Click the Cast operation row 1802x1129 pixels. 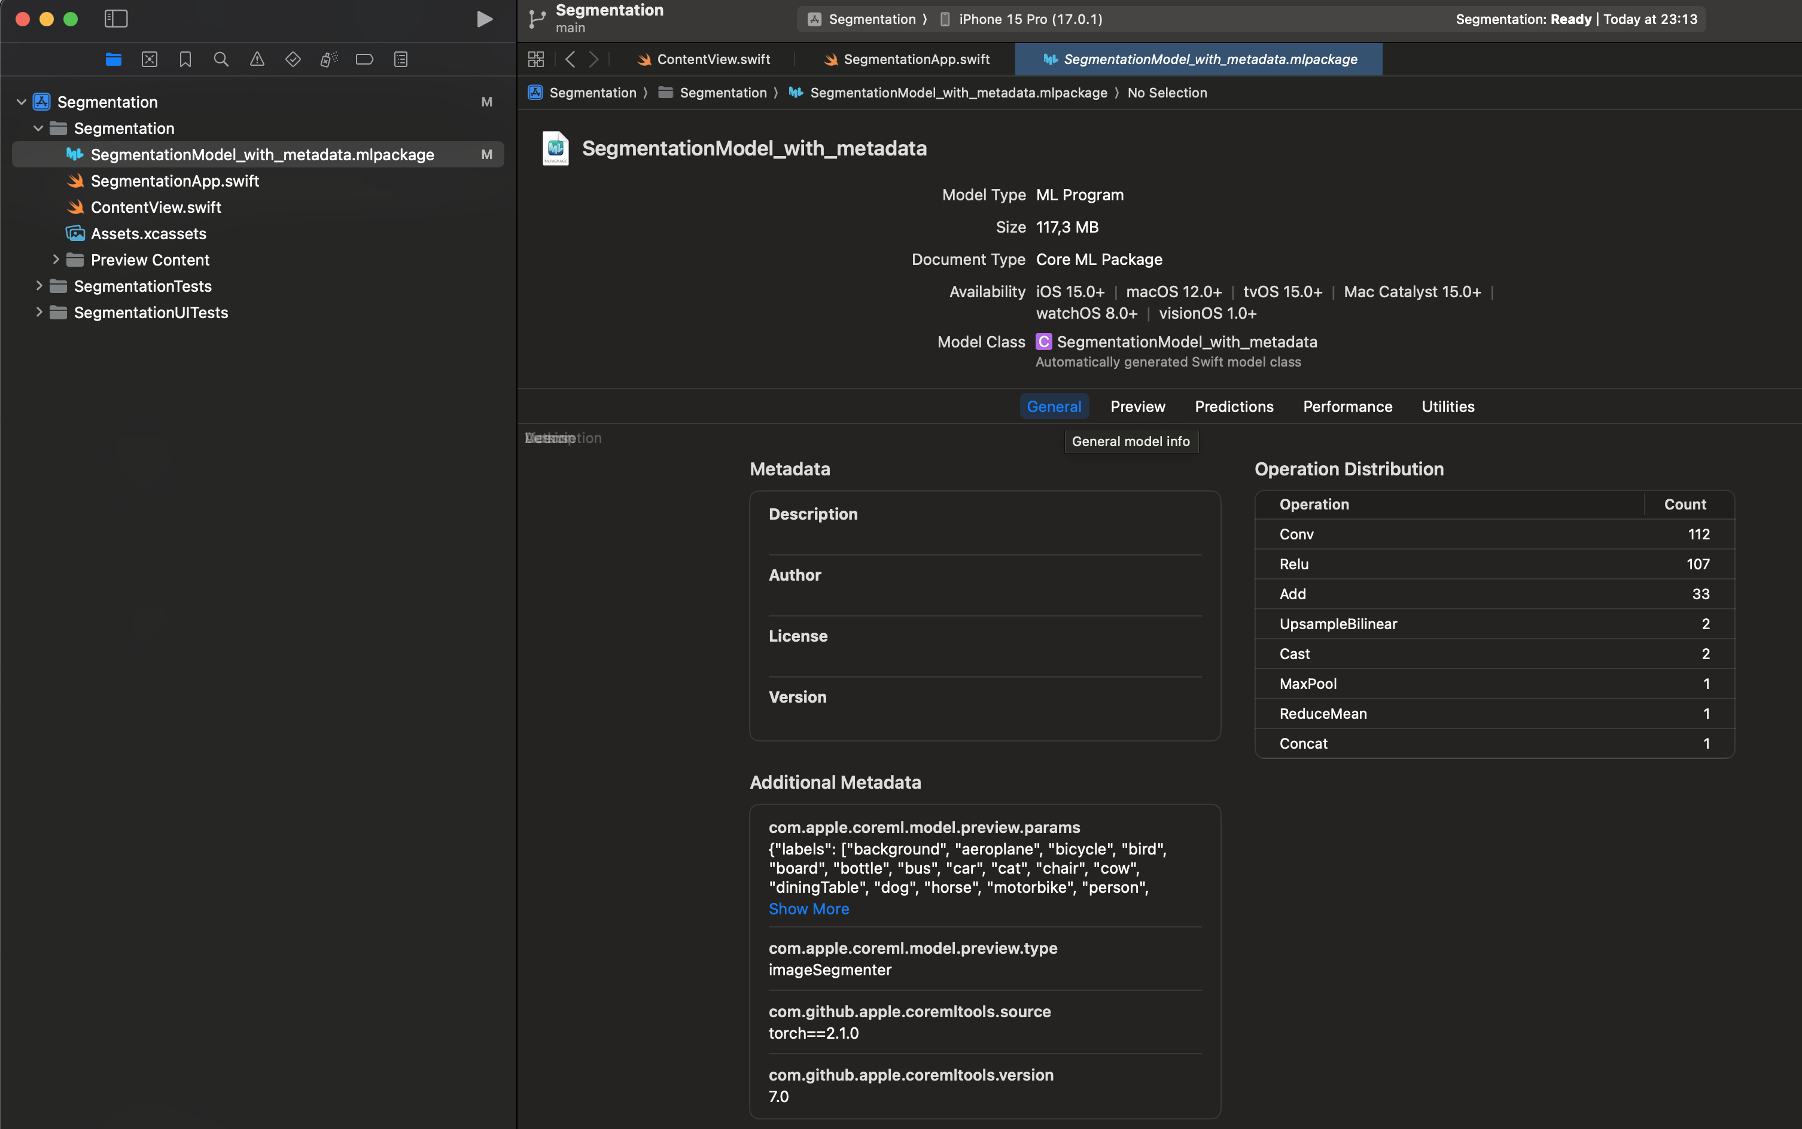point(1494,654)
